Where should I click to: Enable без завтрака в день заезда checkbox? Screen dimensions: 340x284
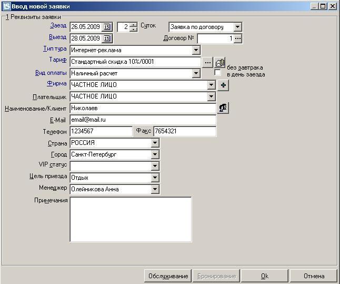(x=217, y=72)
